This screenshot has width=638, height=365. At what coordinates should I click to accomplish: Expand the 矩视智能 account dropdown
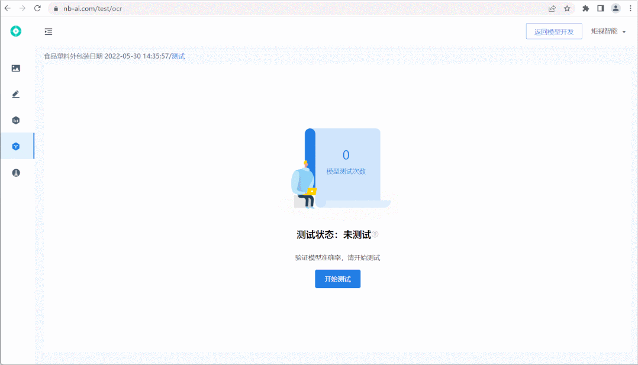pos(608,31)
